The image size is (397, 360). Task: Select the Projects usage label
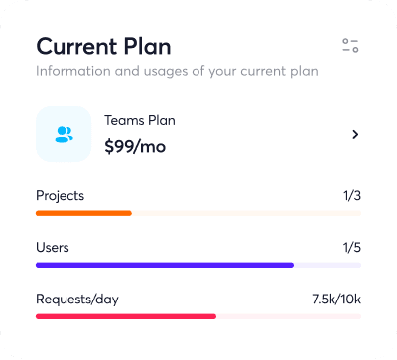[60, 196]
